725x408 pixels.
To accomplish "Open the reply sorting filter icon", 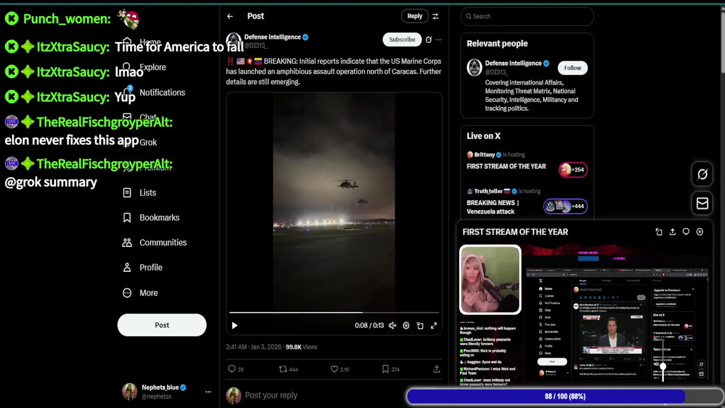I will 436,16.
